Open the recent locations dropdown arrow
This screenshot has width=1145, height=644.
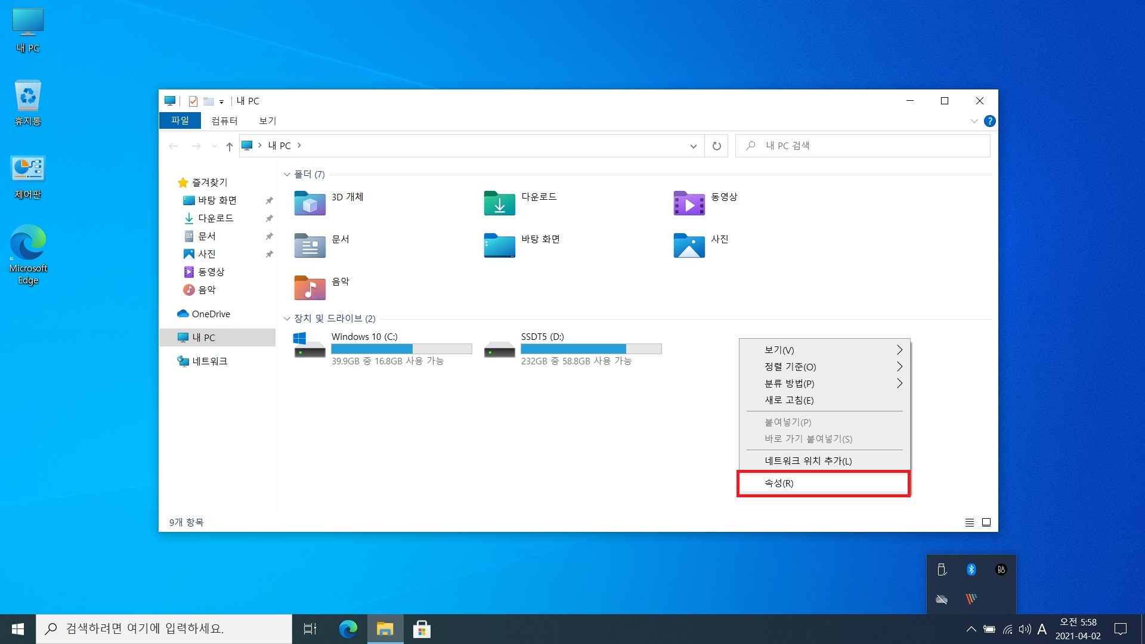click(214, 146)
